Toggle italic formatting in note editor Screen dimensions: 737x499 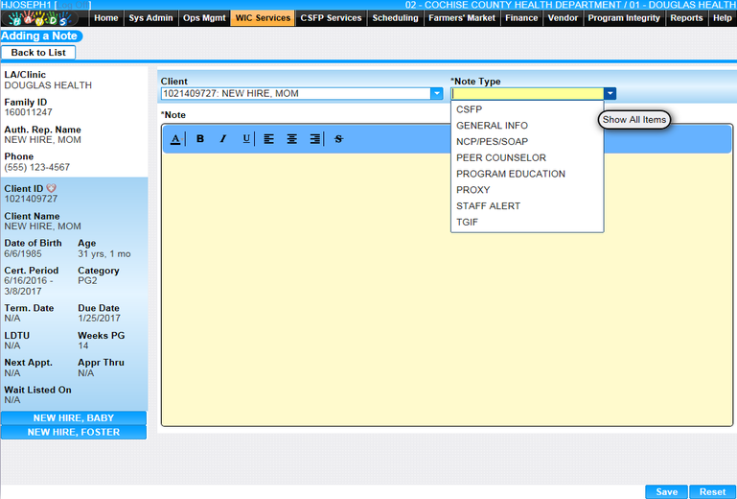223,139
